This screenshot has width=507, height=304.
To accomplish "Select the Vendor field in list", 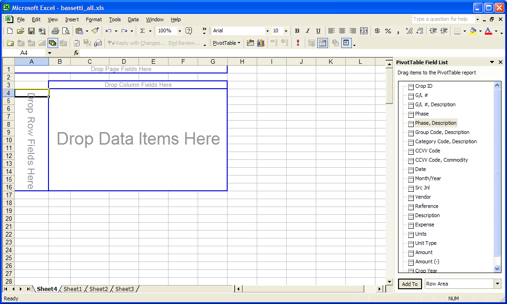I will [x=423, y=197].
